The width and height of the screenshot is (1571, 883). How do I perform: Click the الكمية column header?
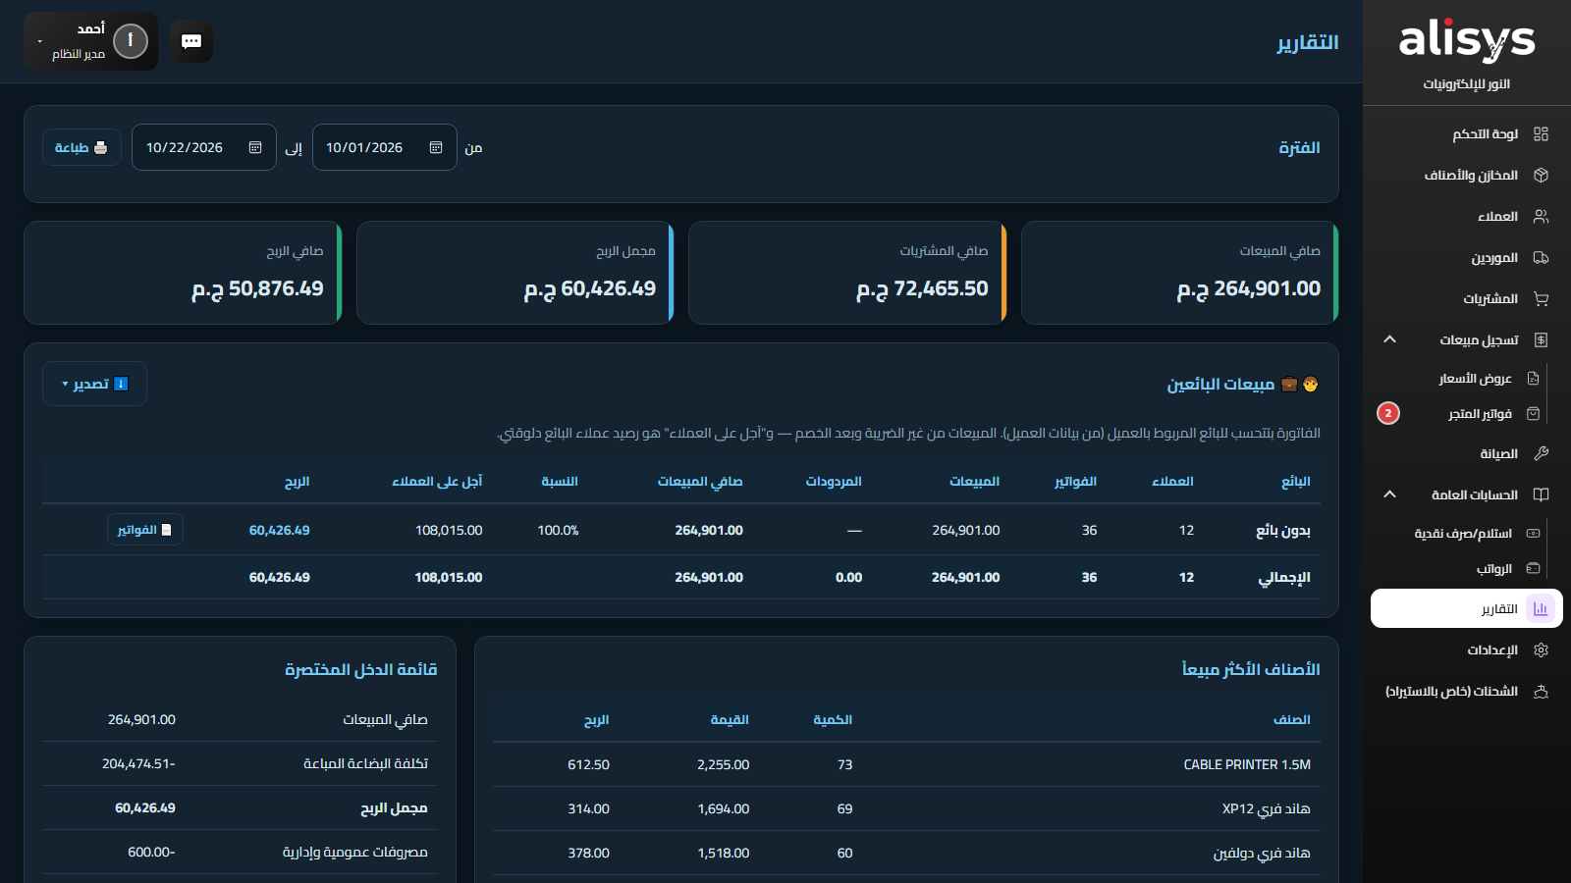pos(833,719)
